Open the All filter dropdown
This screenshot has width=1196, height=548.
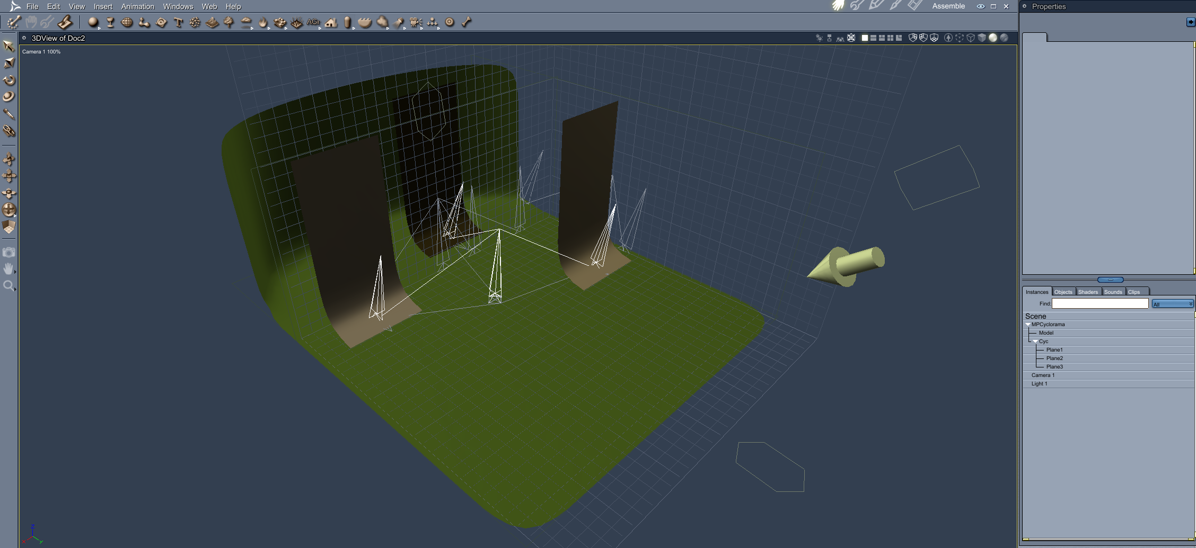click(x=1173, y=304)
